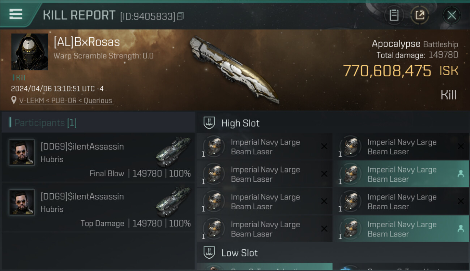This screenshot has height=271, width=470.
Task: Collapse the High Slot section
Action: (240, 123)
